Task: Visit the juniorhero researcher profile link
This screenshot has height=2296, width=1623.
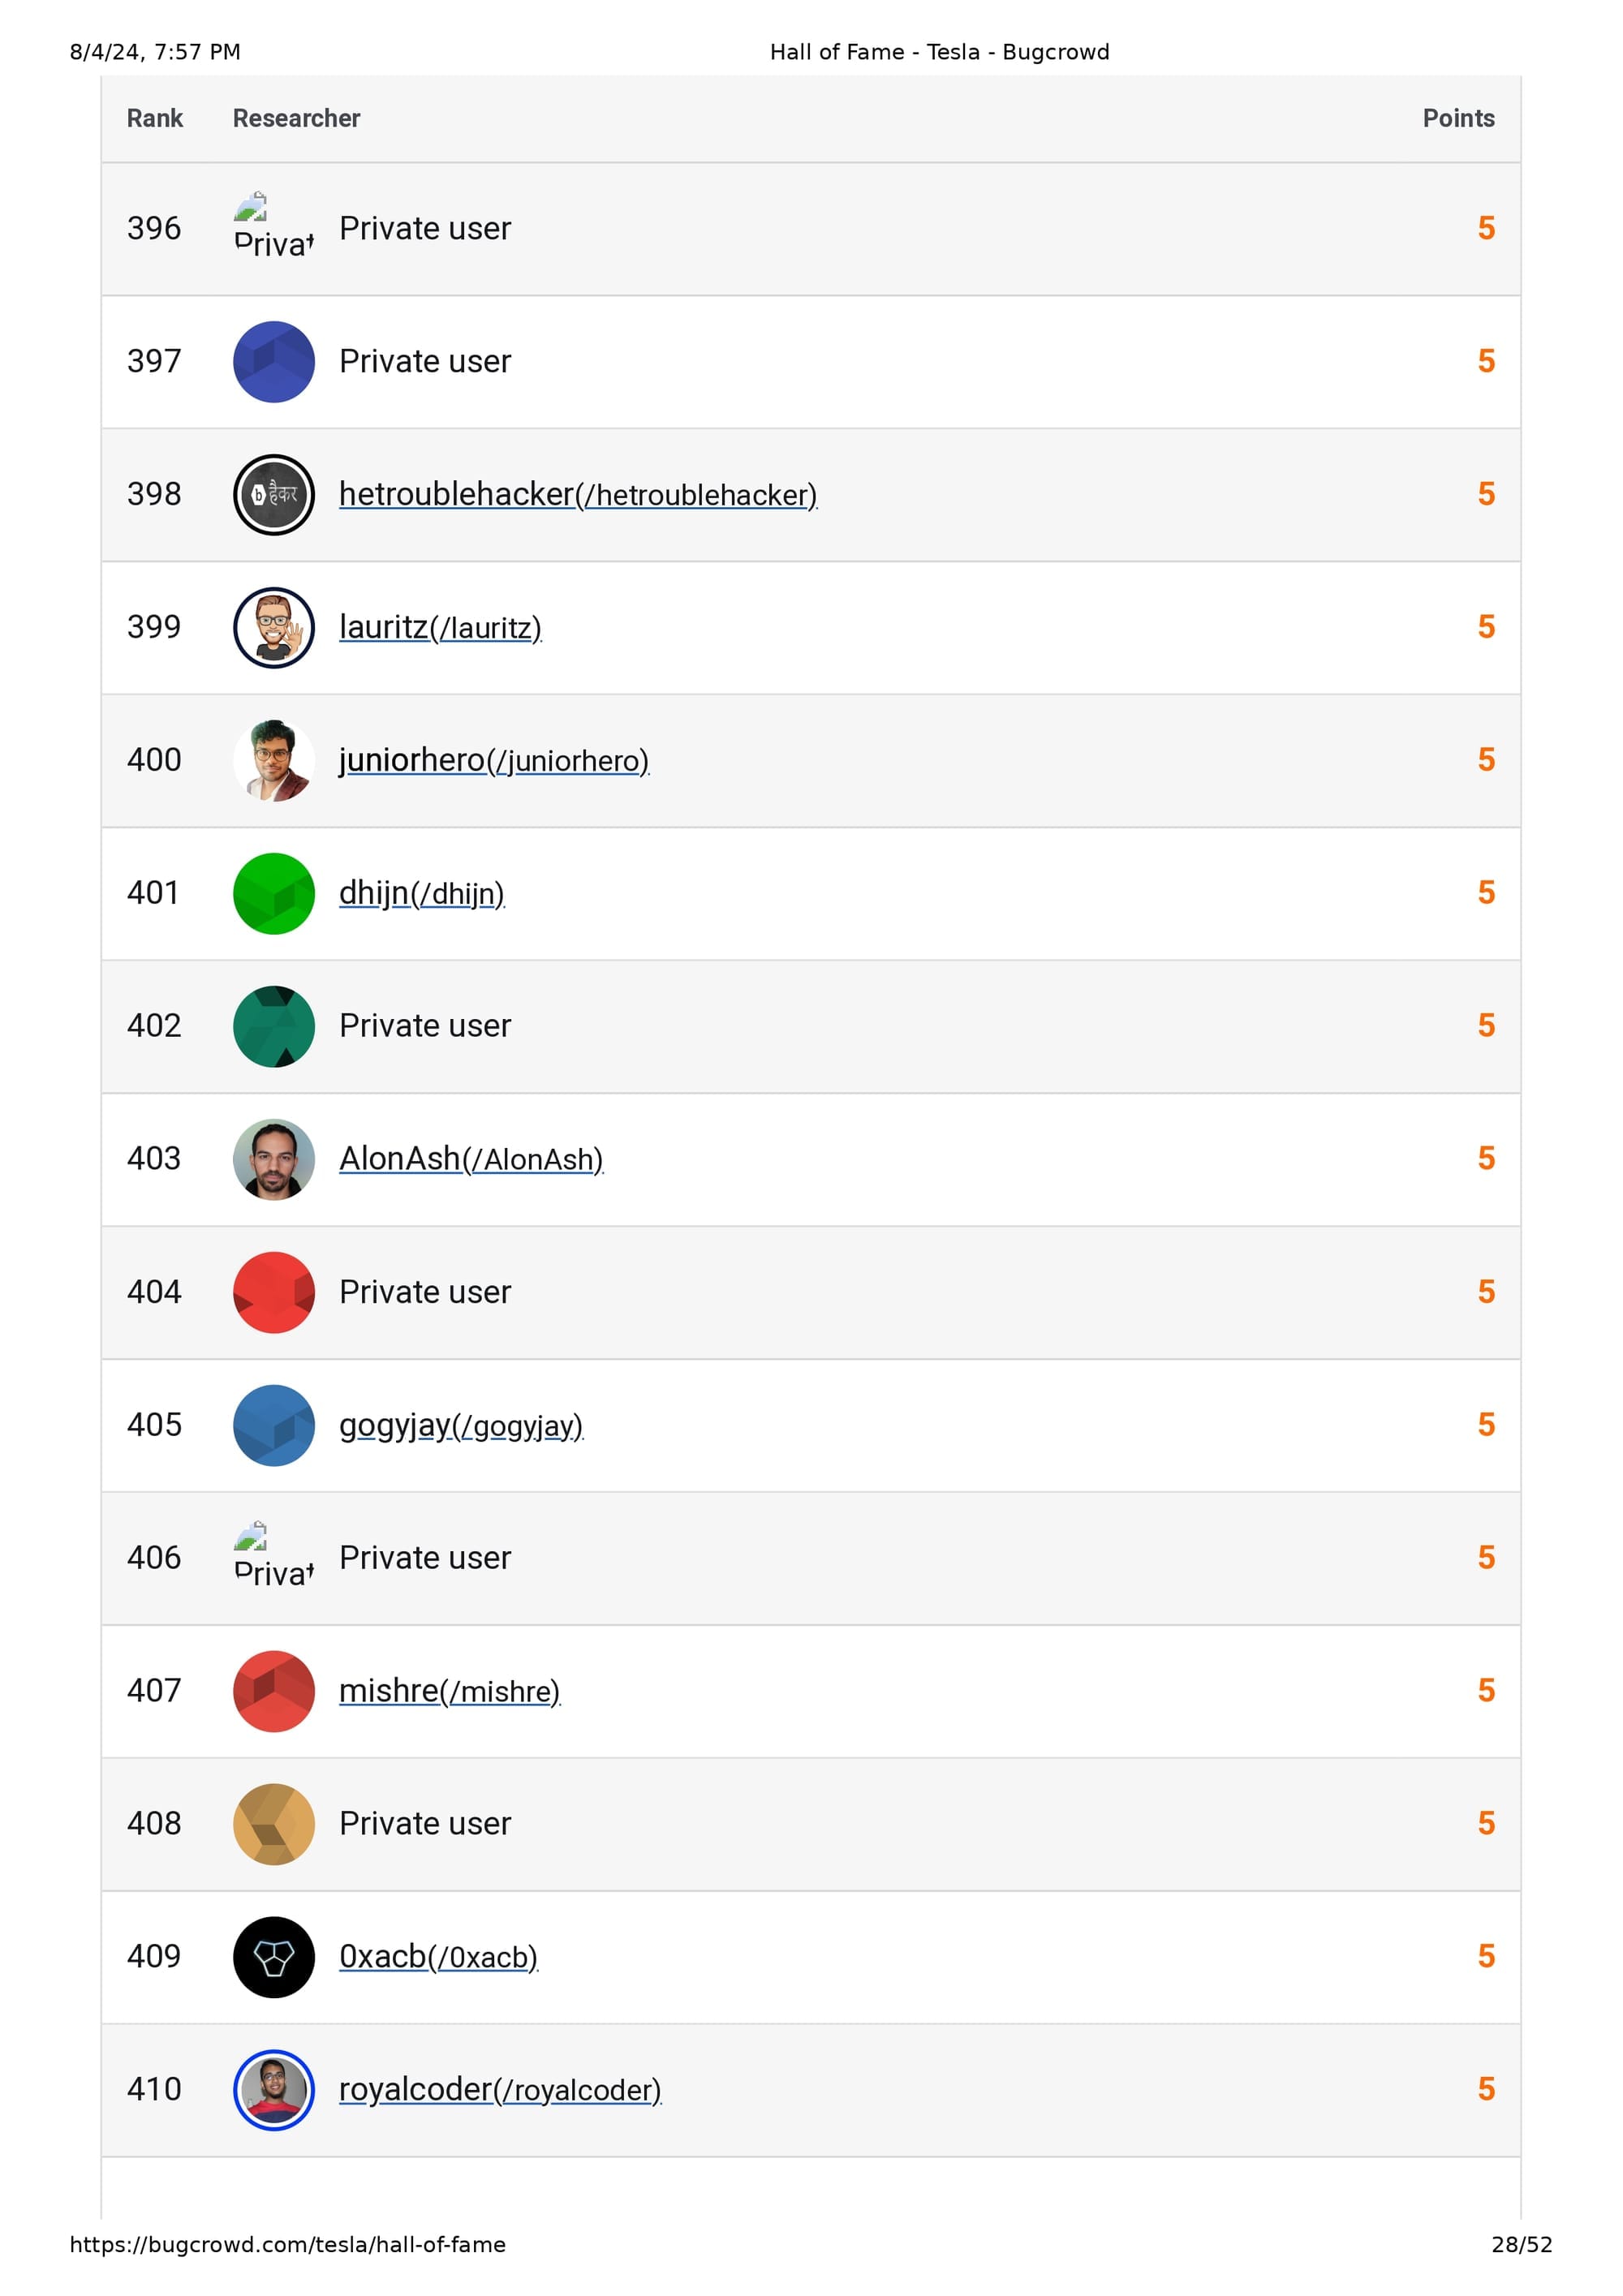Action: (493, 761)
